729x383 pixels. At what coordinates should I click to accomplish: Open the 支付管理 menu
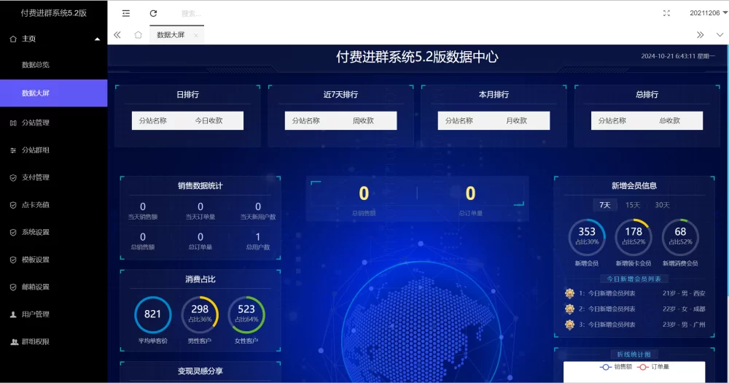click(x=53, y=177)
